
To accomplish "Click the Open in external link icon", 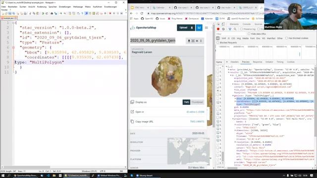I will tap(132, 112).
